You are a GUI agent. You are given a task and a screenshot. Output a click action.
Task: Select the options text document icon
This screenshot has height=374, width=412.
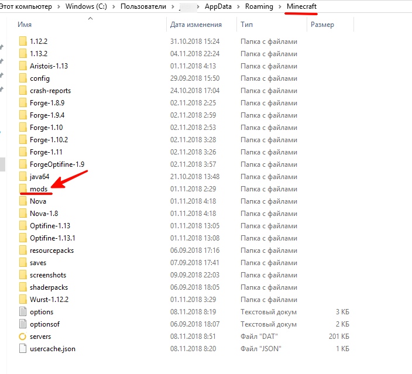point(23,312)
